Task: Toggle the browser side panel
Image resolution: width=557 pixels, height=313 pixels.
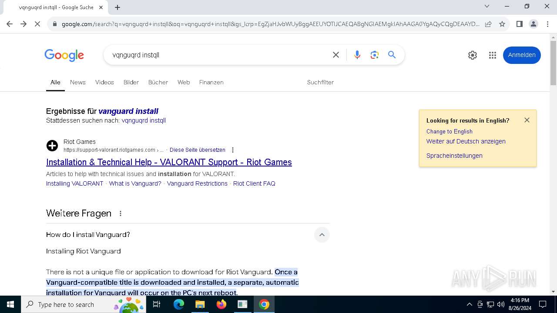Action: pyautogui.click(x=519, y=24)
